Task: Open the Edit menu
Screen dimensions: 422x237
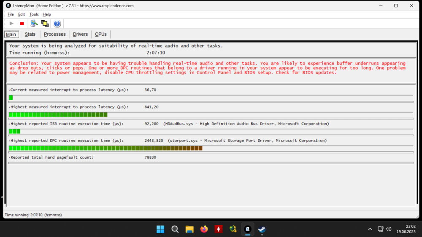Action: point(22,14)
